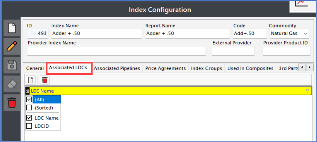Select the pencil Edit icon in sidebar
The width and height of the screenshot is (317, 142).
pyautogui.click(x=12, y=47)
